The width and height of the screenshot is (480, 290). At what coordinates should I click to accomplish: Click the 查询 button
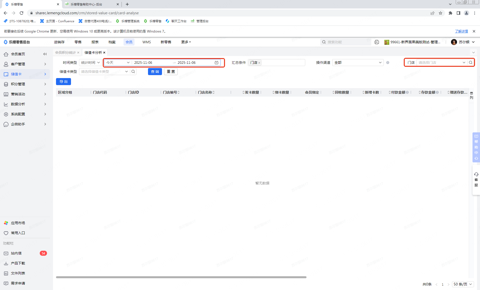pos(155,72)
